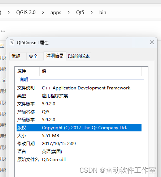The height and width of the screenshot is (177, 161).
Task: Expand the chevron before QGIS 3.0
Action: [9, 12]
